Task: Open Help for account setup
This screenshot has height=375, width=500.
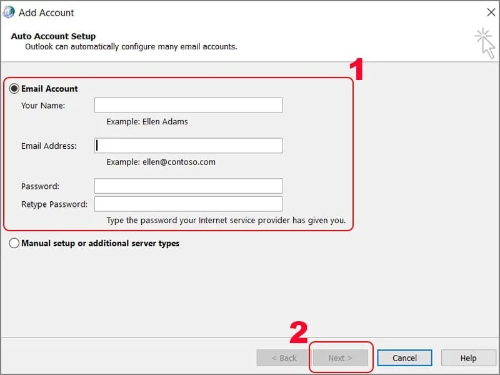Action: click(468, 358)
